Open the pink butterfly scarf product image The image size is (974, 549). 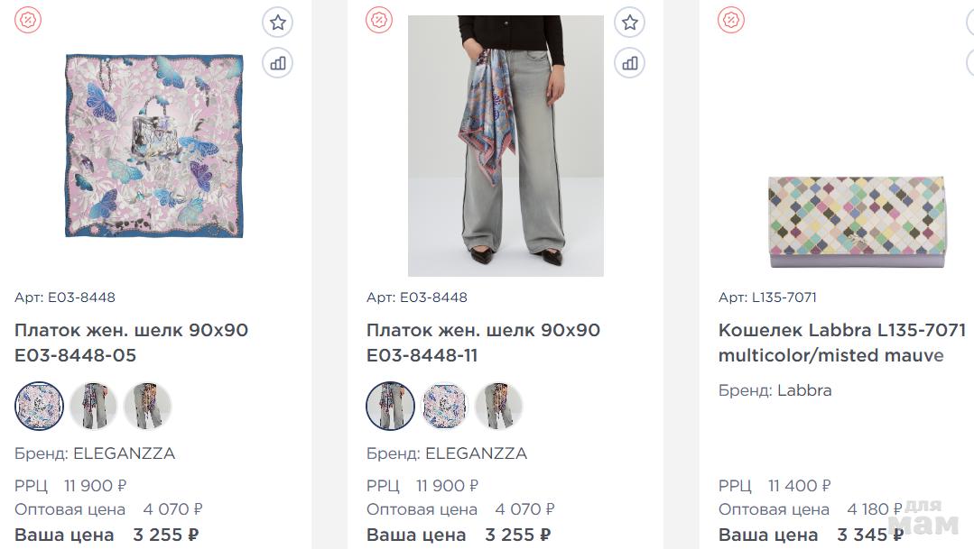click(x=154, y=145)
